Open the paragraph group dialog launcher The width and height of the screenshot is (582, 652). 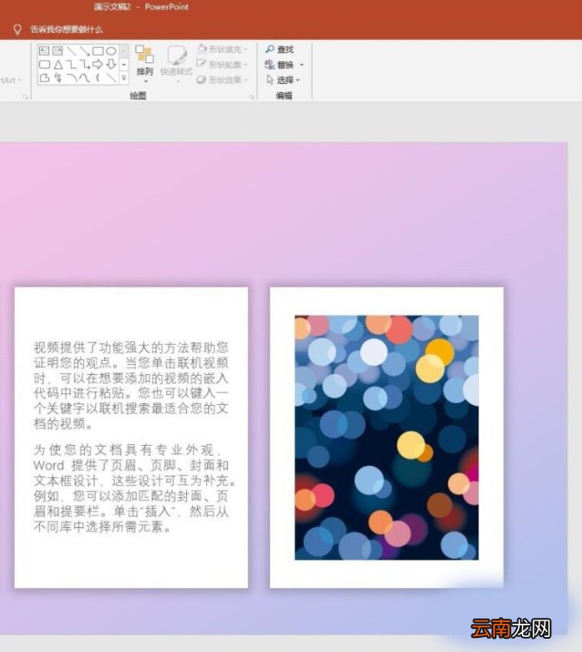[x=25, y=96]
